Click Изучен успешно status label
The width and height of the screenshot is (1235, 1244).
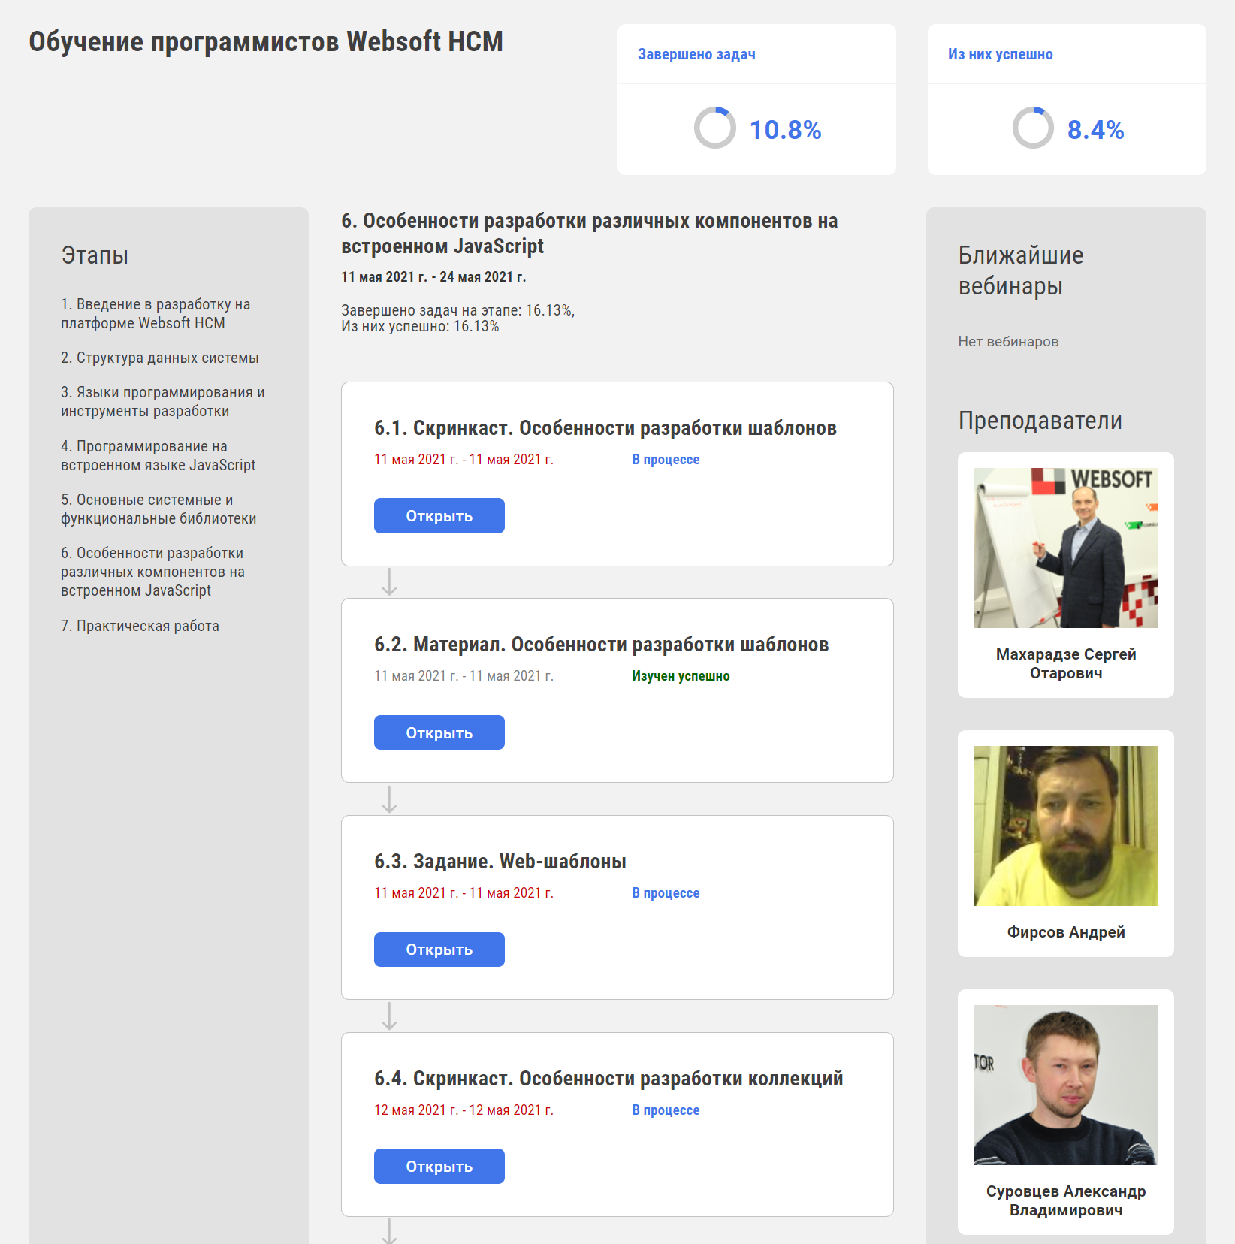[680, 675]
